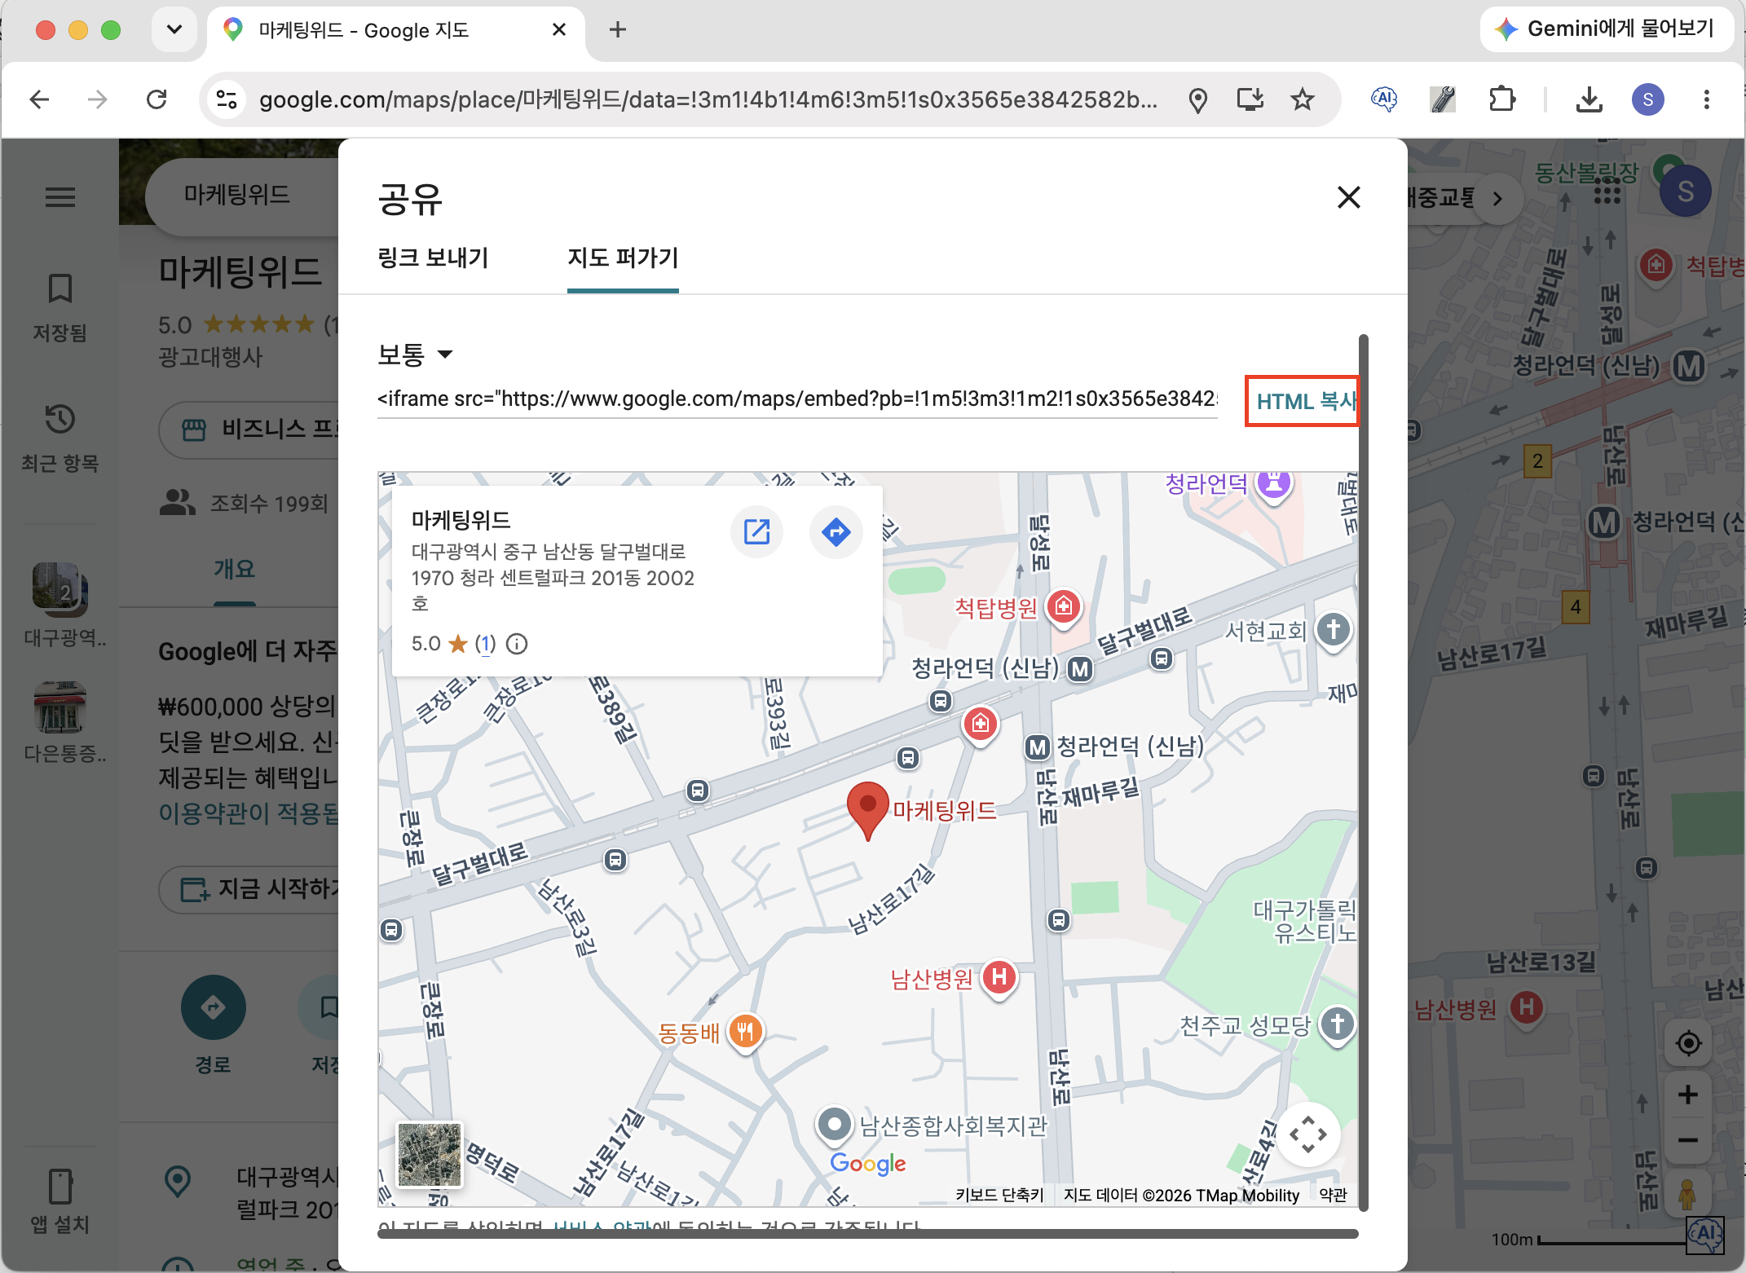
Task: Open 키보드 단축키 link in preview
Action: click(999, 1195)
